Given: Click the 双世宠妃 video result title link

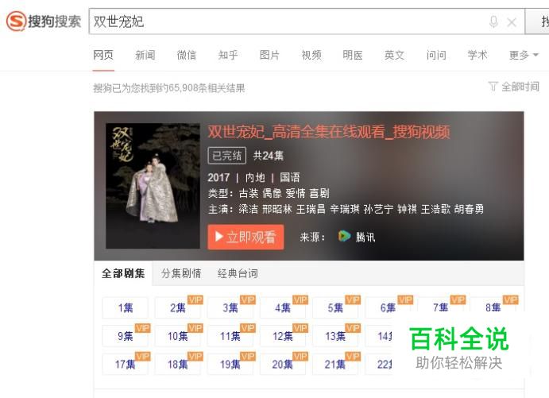Looking at the screenshot, I should coord(329,132).
